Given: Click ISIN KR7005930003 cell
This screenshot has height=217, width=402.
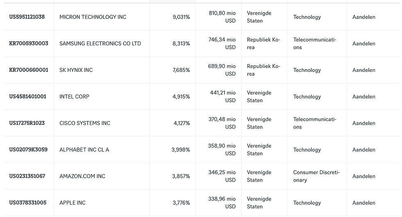Looking at the screenshot, I should pos(29,43).
